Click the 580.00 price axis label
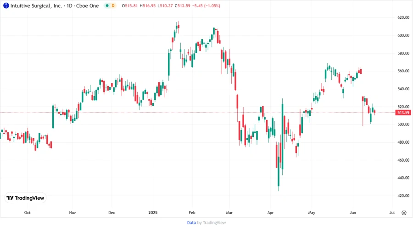Viewport: 413px width, 228px height. click(403, 53)
